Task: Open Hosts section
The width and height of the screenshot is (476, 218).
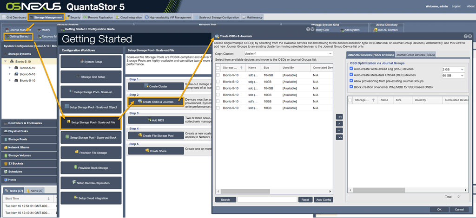Action: tap(29, 180)
